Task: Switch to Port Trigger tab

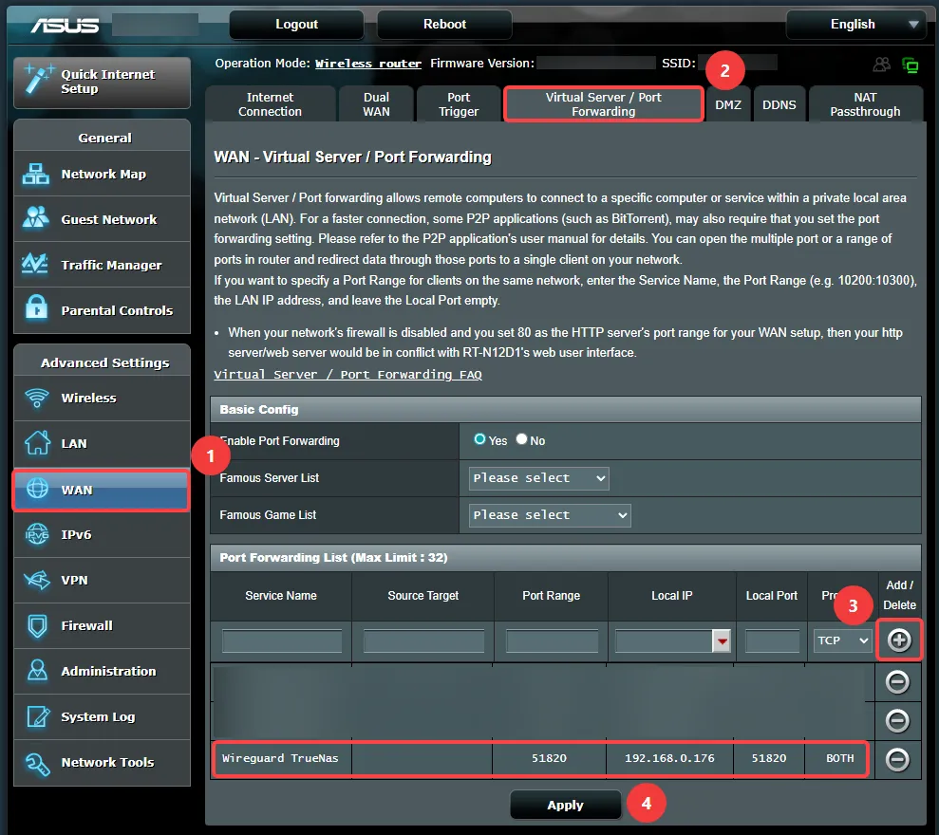Action: 459,104
